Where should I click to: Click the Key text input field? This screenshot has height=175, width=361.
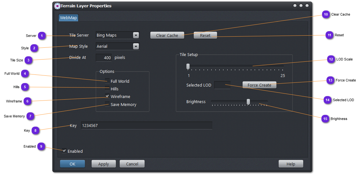coord(147,126)
